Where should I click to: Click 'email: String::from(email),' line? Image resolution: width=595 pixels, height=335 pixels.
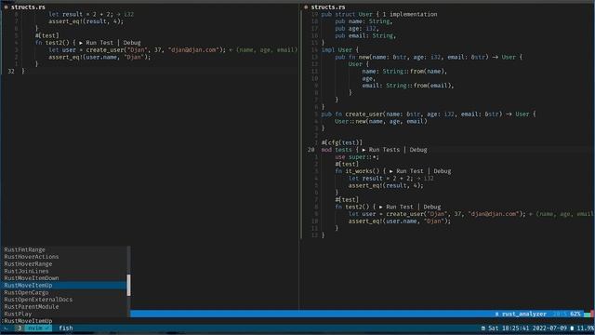click(408, 86)
